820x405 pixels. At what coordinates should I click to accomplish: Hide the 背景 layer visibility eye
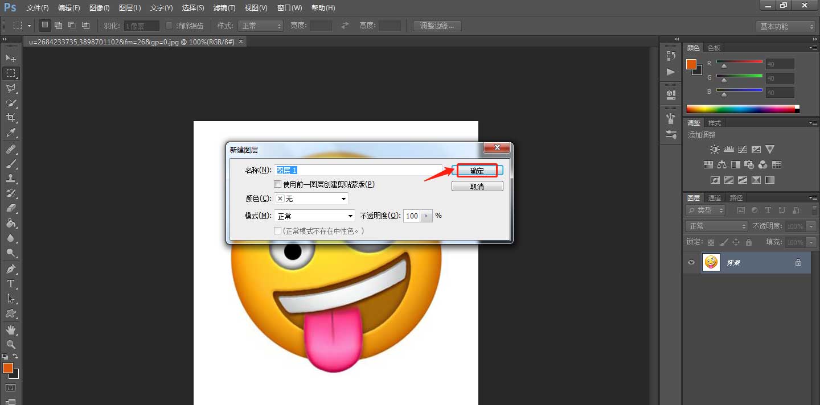point(691,262)
